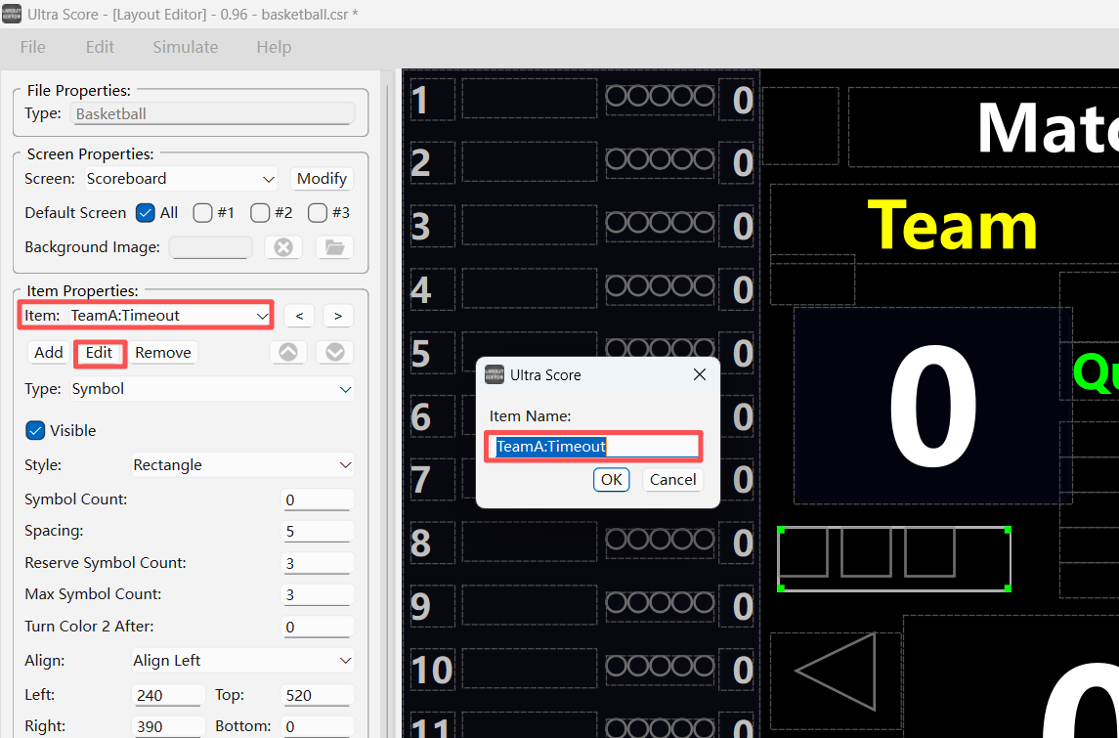1119x738 pixels.
Task: Open the Item dropdown showing TeamA:Timeout
Action: coord(170,316)
